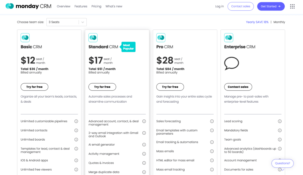Open the Questions? chat widget
The height and width of the screenshot is (175, 303).
(282, 163)
